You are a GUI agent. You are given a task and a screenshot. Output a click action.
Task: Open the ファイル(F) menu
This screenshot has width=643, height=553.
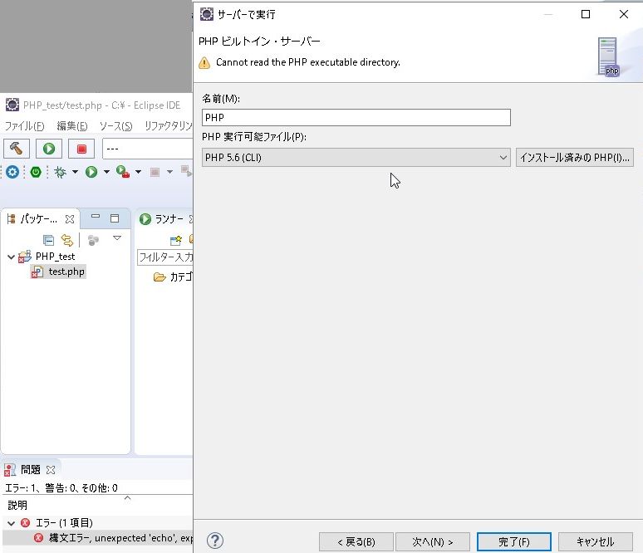click(24, 126)
